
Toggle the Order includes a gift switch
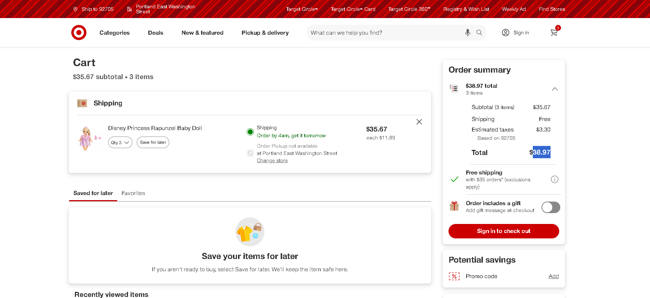551,207
